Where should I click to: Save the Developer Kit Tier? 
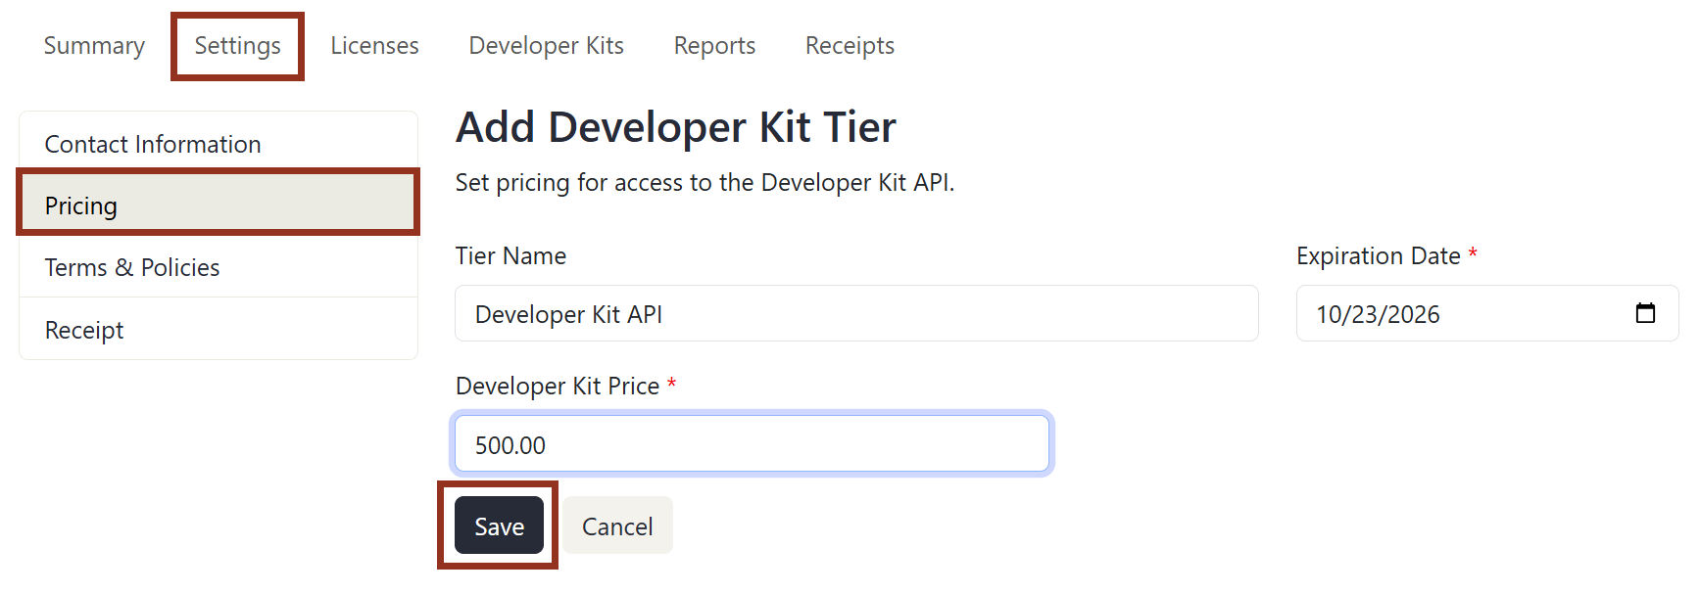click(499, 525)
